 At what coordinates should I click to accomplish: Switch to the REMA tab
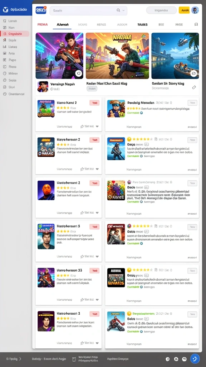click(43, 24)
